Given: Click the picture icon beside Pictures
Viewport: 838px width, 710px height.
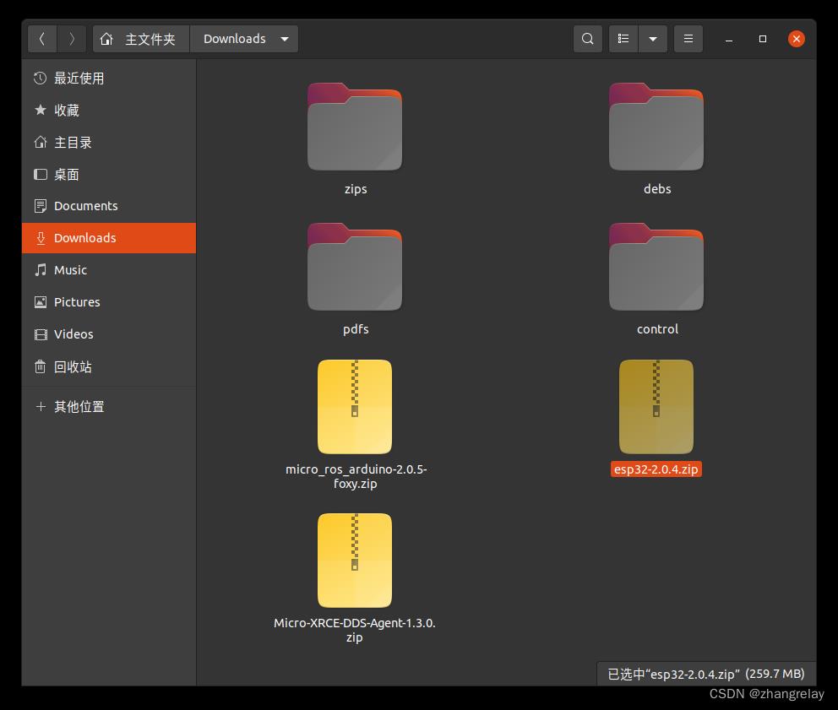Looking at the screenshot, I should [40, 302].
